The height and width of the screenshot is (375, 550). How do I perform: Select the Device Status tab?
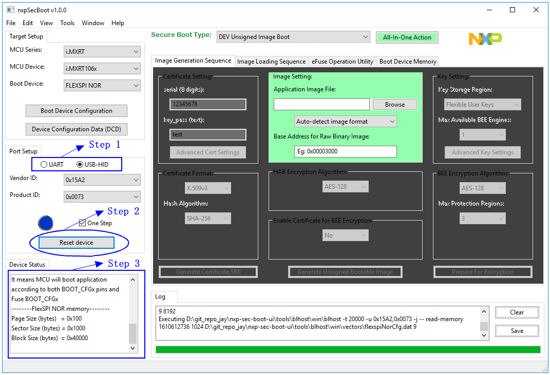(27, 265)
